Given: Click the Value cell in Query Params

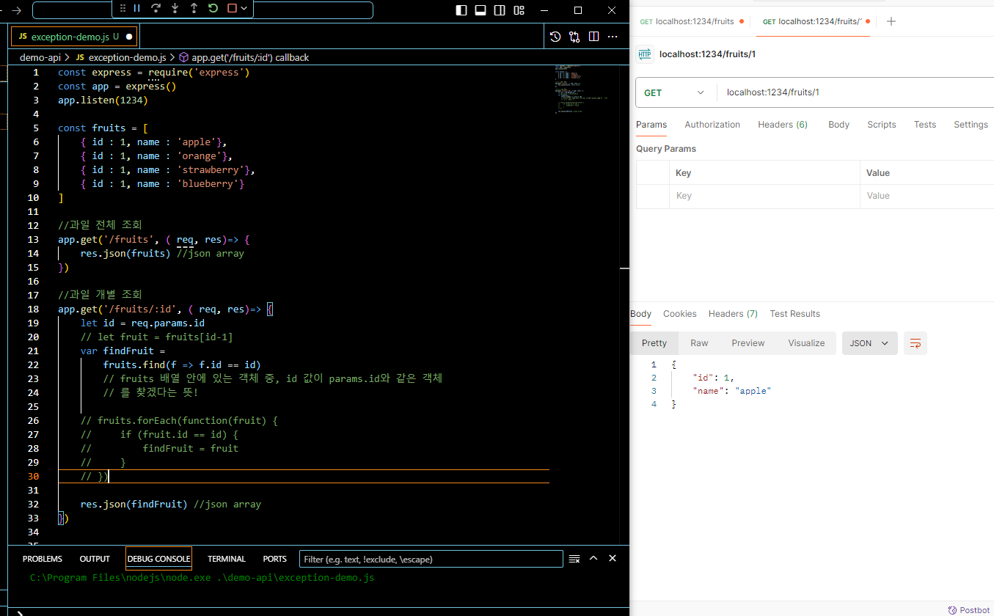Looking at the screenshot, I should click(927, 196).
